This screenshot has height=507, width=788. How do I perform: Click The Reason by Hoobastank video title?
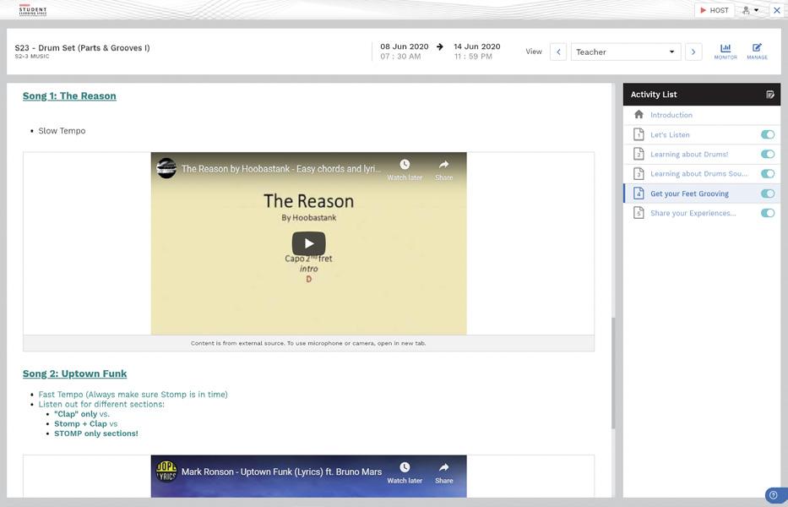coord(281,168)
